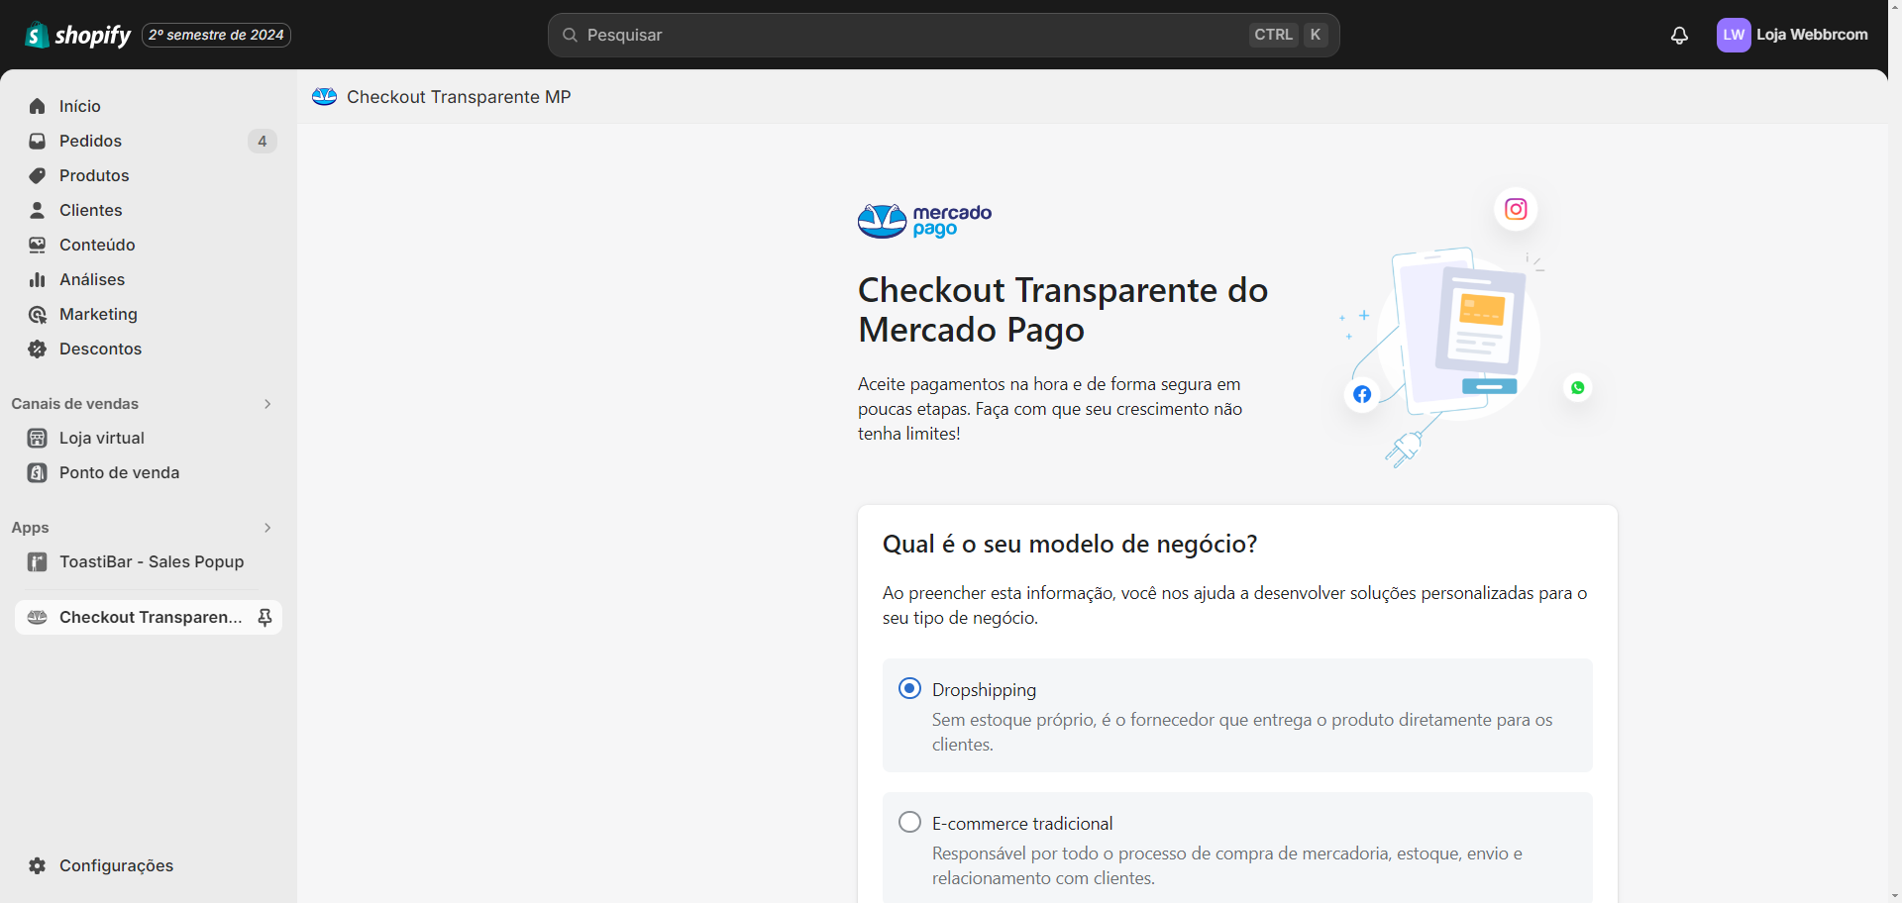Click the Análises bar chart icon
The image size is (1902, 903).
38,279
